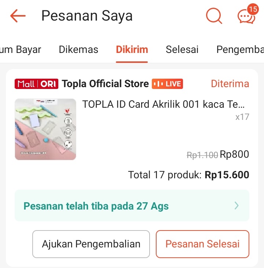The image size is (264, 268).
Task: Confirm with the Pesanan Selesai button
Action: (x=202, y=244)
